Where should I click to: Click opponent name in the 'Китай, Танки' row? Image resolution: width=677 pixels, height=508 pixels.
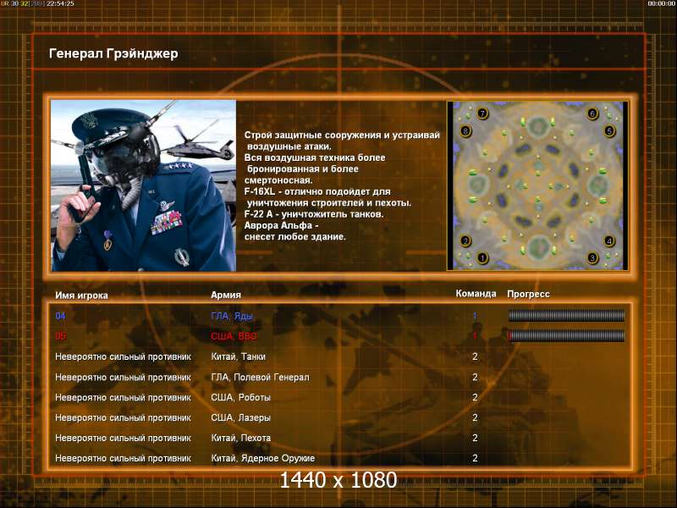(123, 356)
